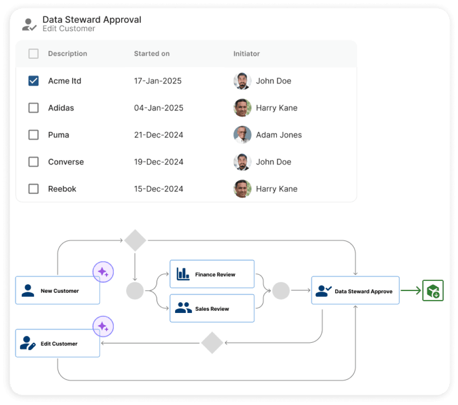Click the date 21-Dec-2024

[x=159, y=135]
